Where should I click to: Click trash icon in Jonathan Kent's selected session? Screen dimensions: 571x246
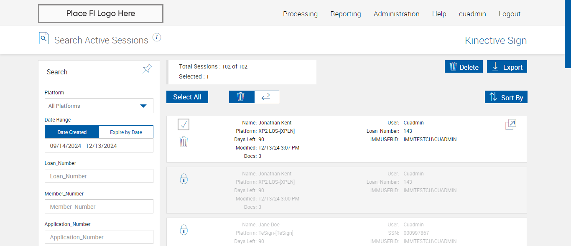click(x=184, y=142)
